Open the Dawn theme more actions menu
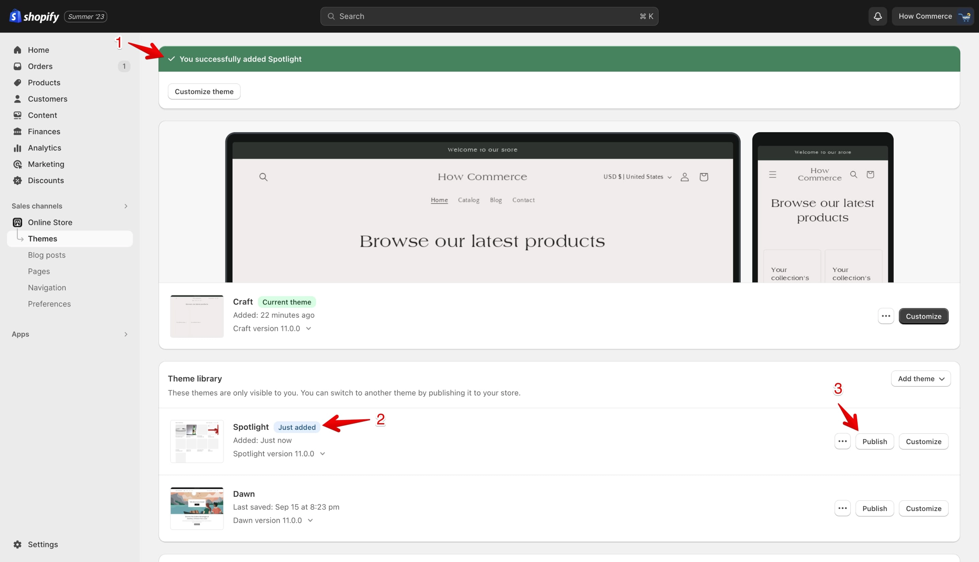The width and height of the screenshot is (979, 562). [842, 508]
